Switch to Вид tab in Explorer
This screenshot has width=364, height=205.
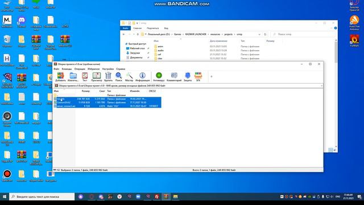click(x=166, y=28)
